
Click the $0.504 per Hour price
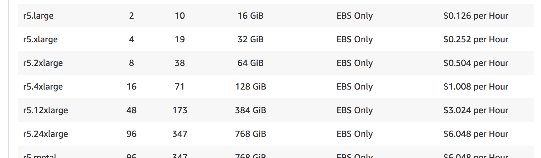point(476,63)
